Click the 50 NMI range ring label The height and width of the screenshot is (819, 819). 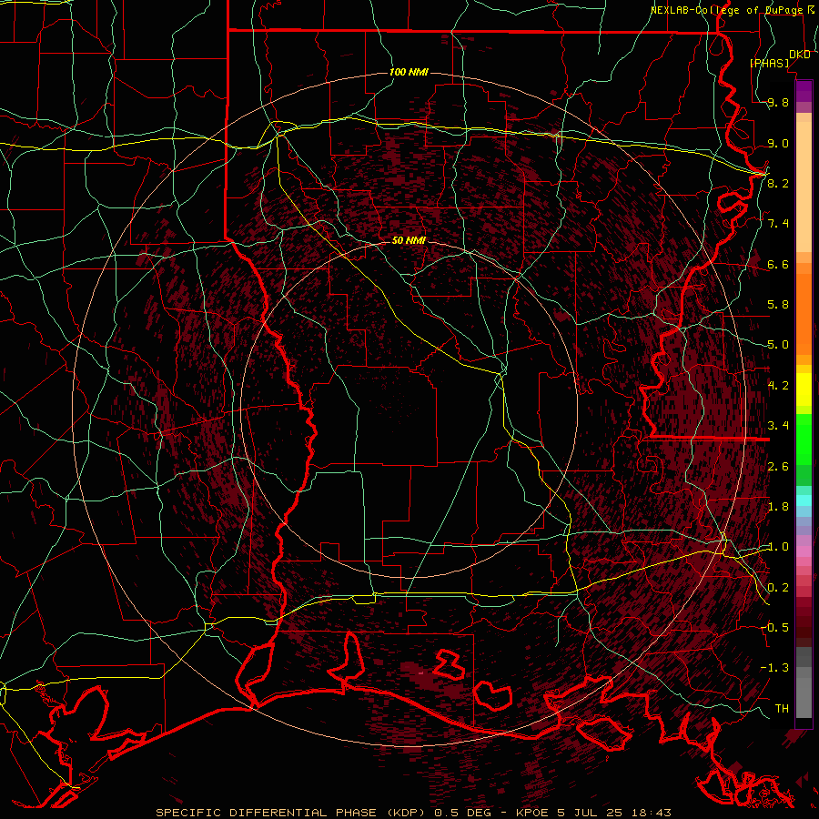tap(409, 240)
